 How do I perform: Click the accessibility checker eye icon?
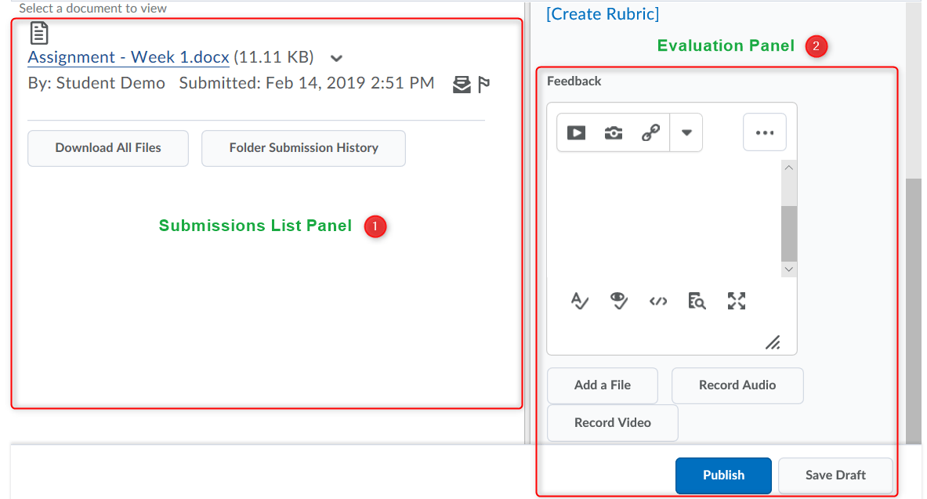click(619, 301)
